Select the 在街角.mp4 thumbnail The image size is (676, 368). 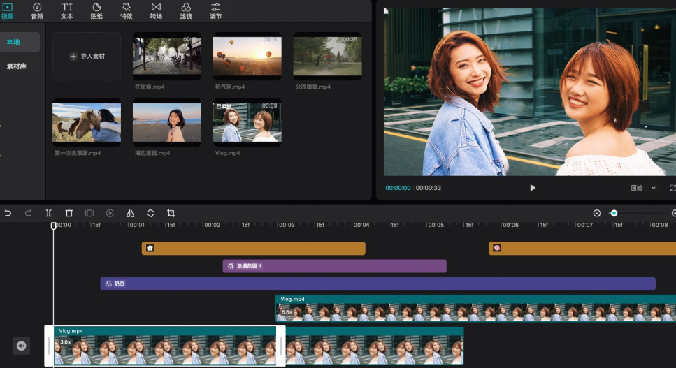click(167, 56)
